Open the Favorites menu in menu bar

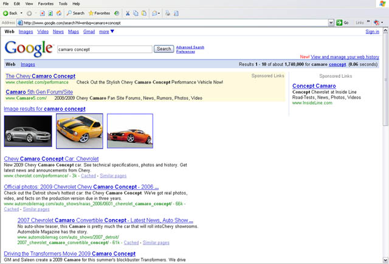[x=50, y=4]
